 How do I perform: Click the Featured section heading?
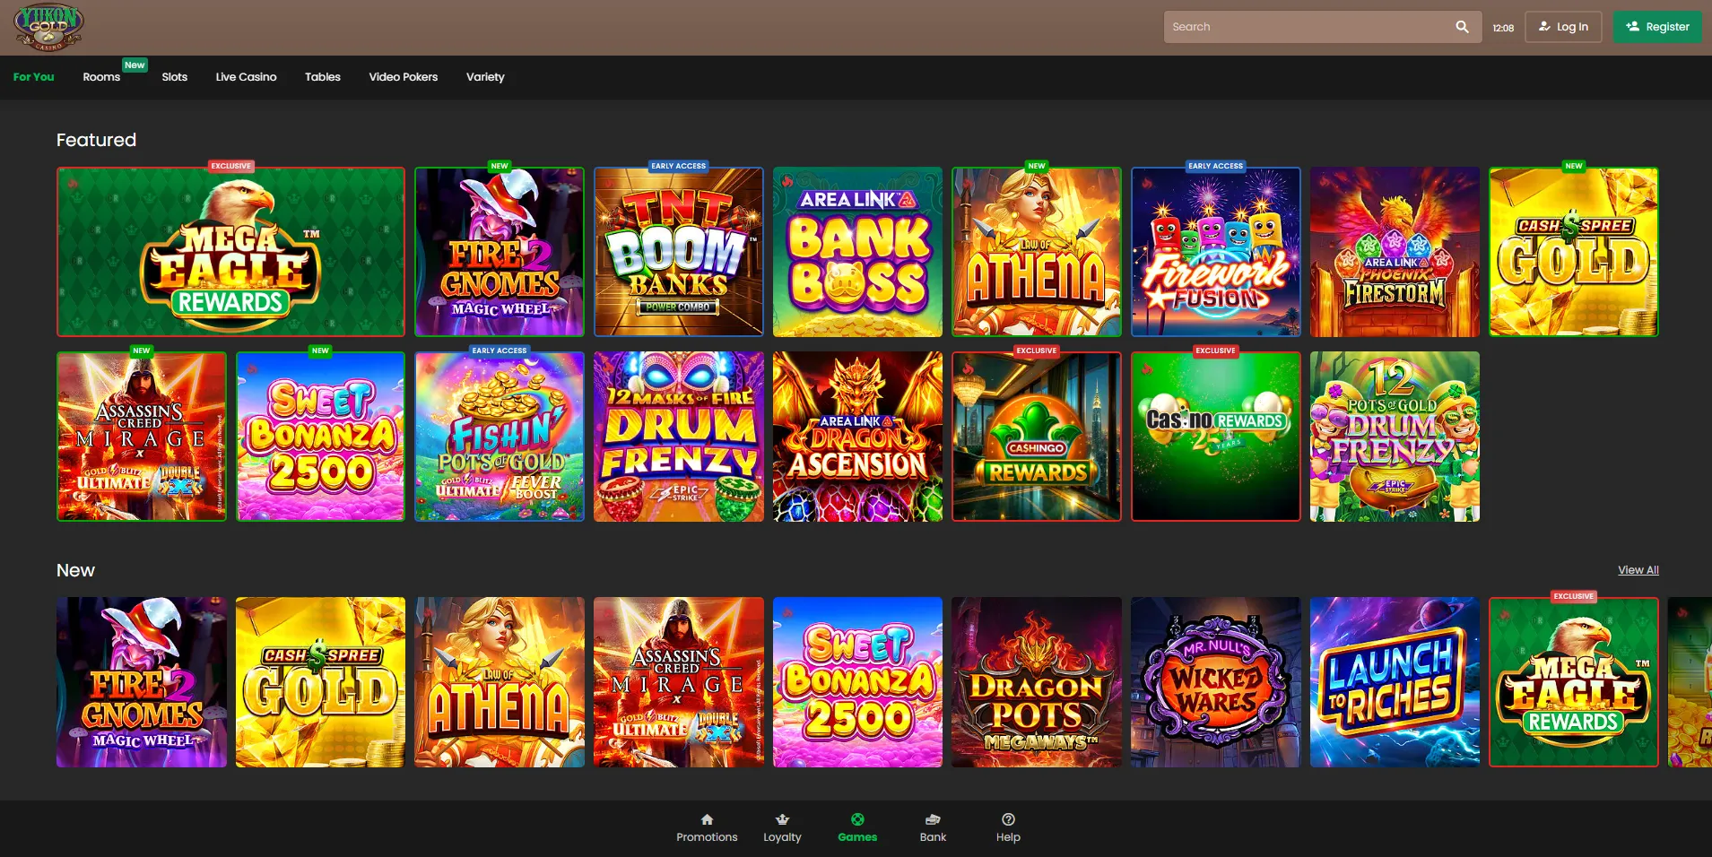97,140
